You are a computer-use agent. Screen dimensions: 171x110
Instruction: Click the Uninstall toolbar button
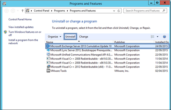click(70, 36)
